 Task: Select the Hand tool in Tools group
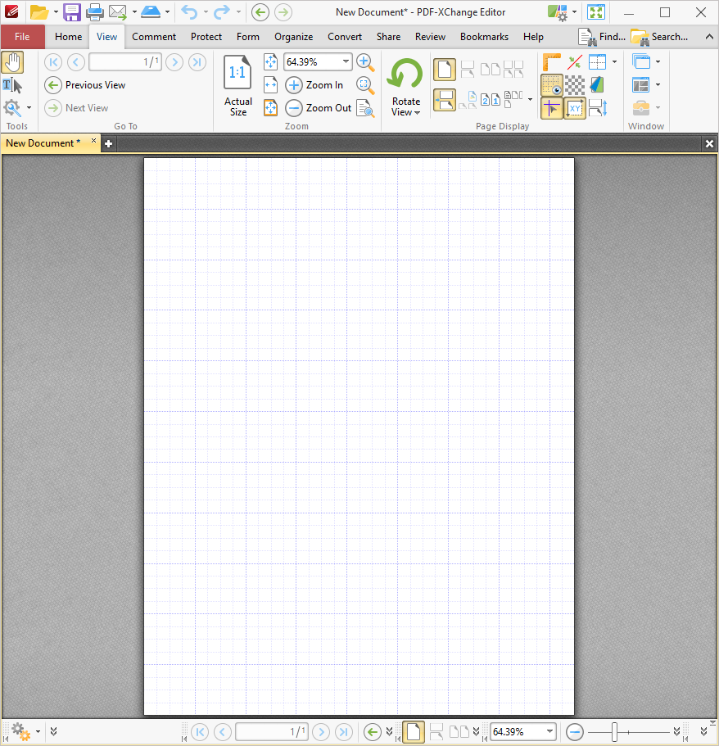tap(12, 62)
